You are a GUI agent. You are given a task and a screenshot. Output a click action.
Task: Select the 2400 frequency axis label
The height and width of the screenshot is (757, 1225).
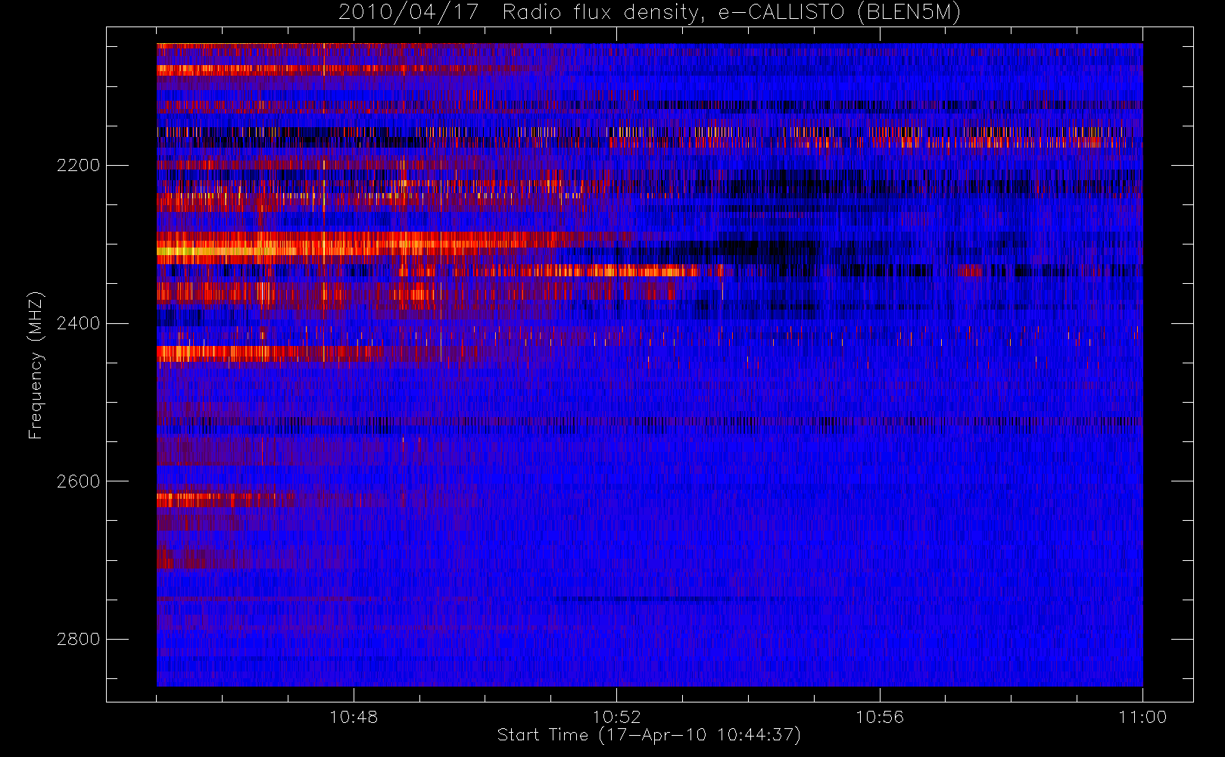click(78, 323)
